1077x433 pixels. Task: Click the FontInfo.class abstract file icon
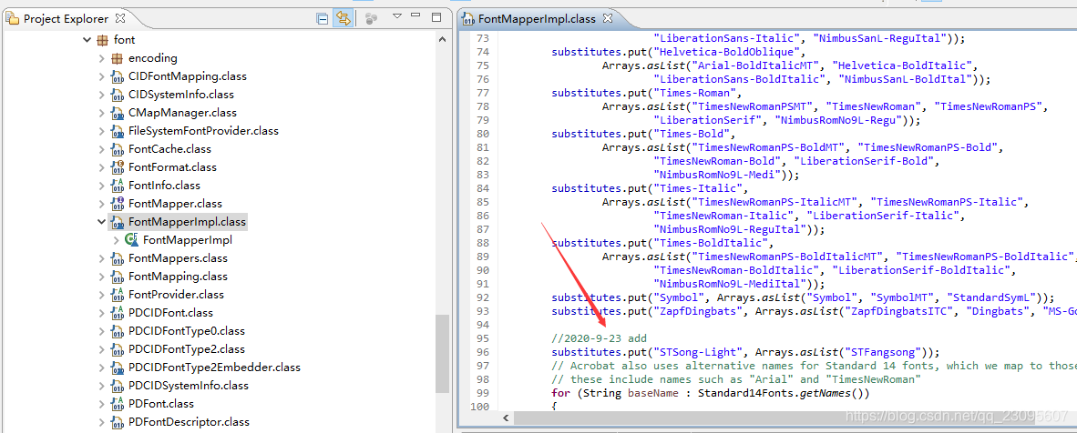[118, 186]
